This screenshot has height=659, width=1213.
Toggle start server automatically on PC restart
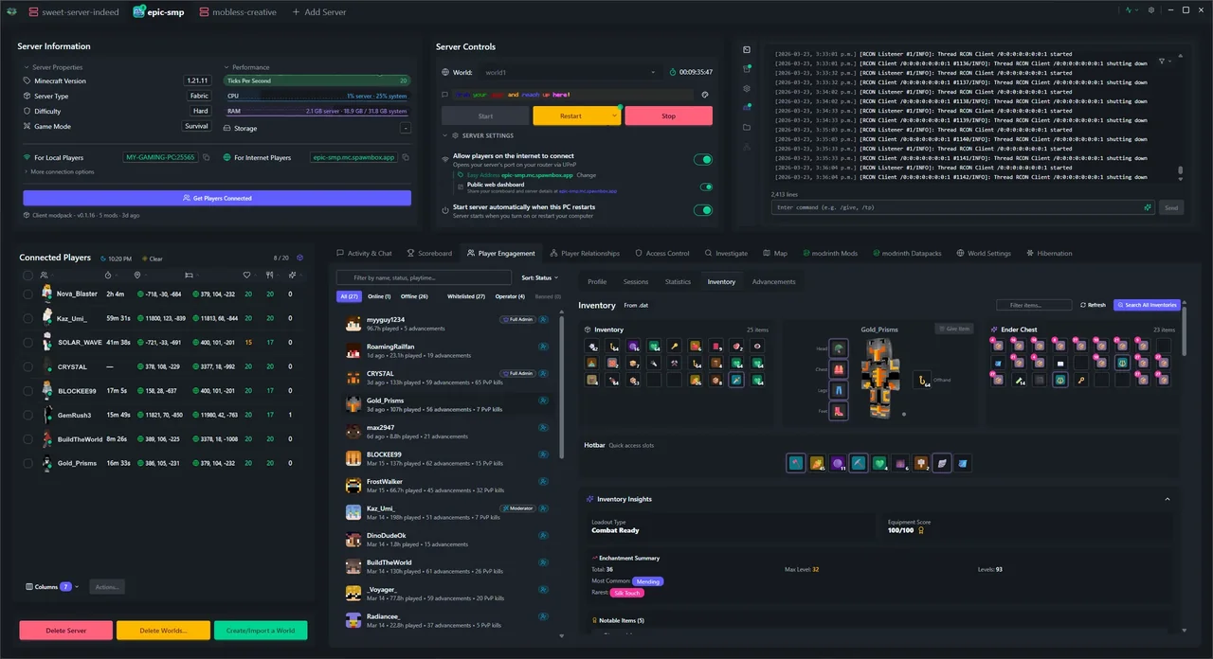(703, 210)
